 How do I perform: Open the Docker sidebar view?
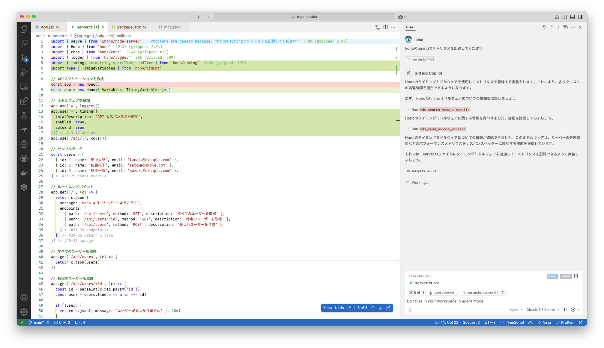(x=24, y=173)
